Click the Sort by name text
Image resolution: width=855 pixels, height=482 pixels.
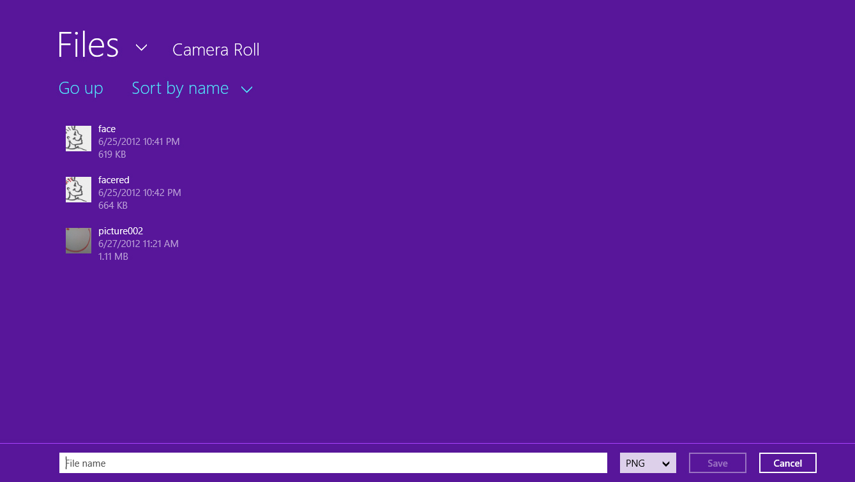coord(180,88)
